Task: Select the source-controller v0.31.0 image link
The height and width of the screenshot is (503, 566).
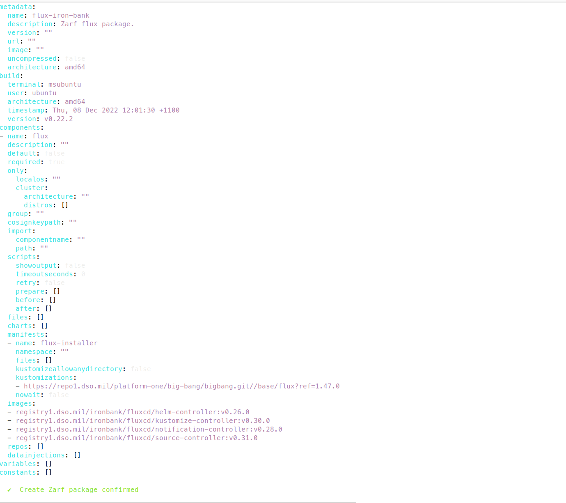Action: (x=137, y=438)
